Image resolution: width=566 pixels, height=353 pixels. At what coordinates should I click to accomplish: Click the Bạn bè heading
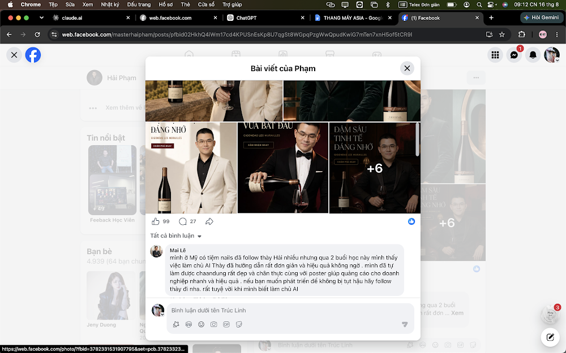pos(99,251)
